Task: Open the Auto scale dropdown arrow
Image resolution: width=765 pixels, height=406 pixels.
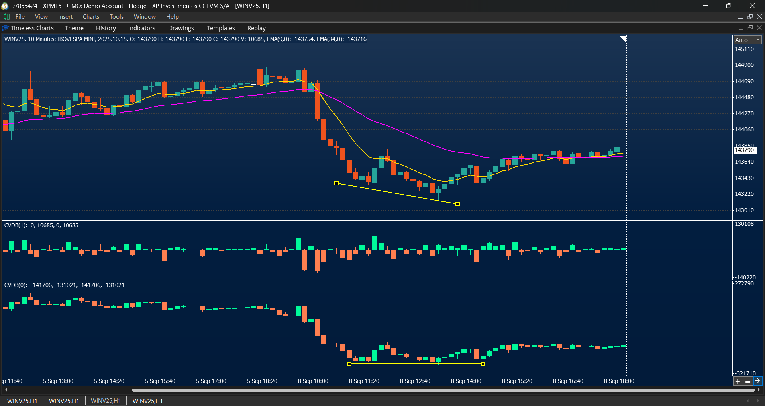Action: [x=757, y=40]
